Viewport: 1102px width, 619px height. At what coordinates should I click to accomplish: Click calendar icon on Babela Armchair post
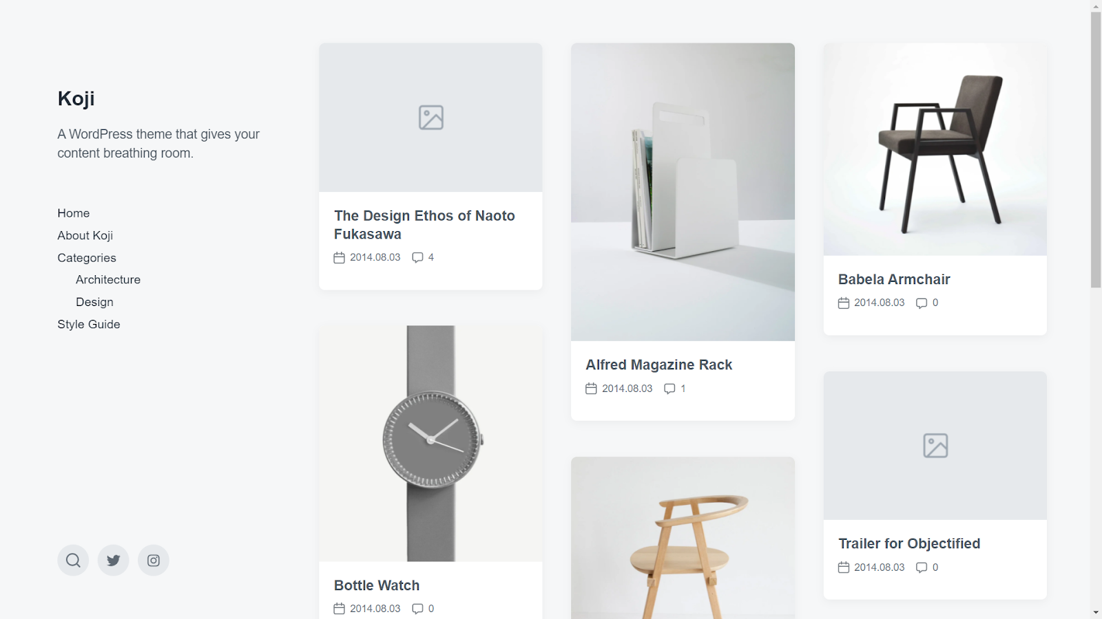844,303
